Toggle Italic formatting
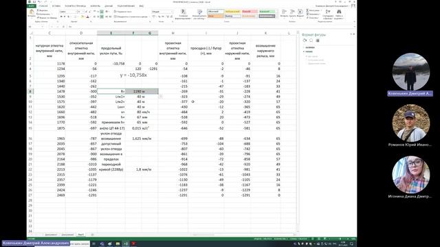440x247 pixels. [x=65, y=16]
